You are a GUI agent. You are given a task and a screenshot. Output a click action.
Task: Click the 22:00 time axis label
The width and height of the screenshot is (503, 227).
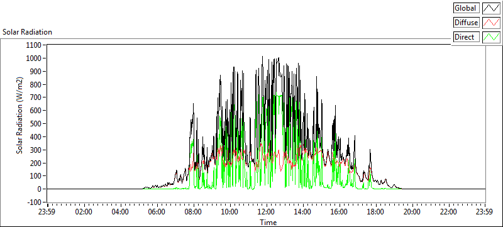pos(448,212)
